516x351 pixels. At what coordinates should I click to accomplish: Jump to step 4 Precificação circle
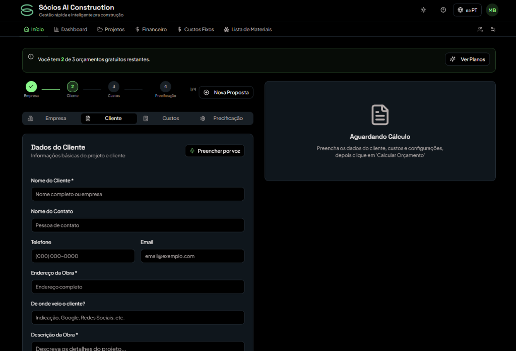point(165,87)
